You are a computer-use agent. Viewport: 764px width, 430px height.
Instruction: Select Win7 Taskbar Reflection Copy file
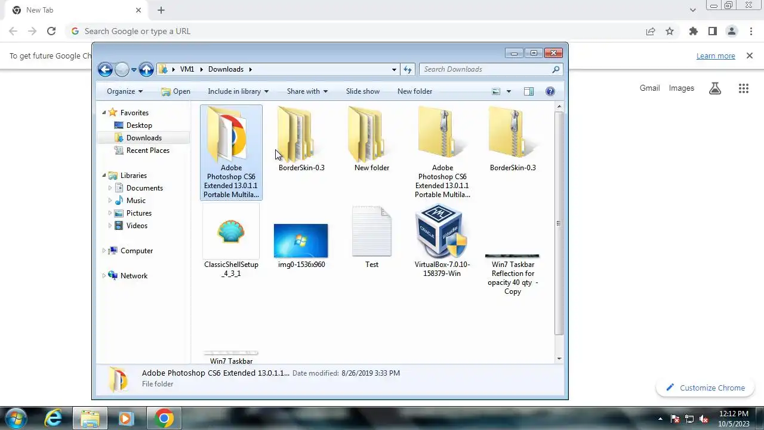click(x=513, y=274)
